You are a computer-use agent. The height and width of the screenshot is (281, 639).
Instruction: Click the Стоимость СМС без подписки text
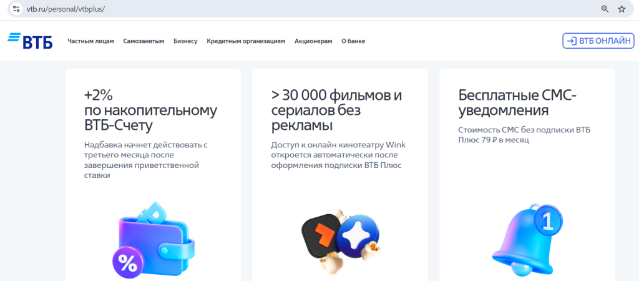click(x=524, y=135)
